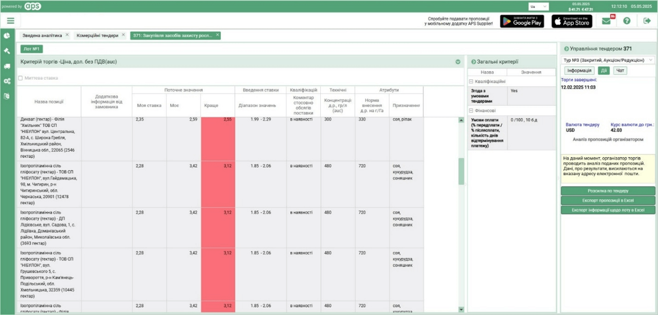This screenshot has width=658, height=315.
Task: Click Експорт пропозиції в Excel button
Action: [608, 201]
